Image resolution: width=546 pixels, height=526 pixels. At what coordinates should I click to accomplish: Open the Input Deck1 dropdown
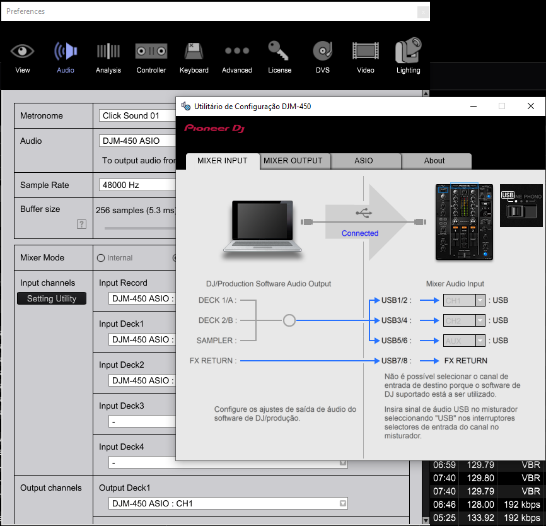pos(142,340)
